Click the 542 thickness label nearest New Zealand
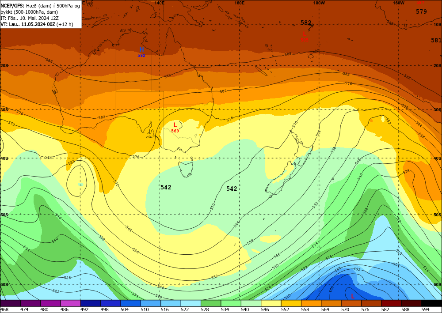This screenshot has height=313, width=442. click(x=232, y=189)
